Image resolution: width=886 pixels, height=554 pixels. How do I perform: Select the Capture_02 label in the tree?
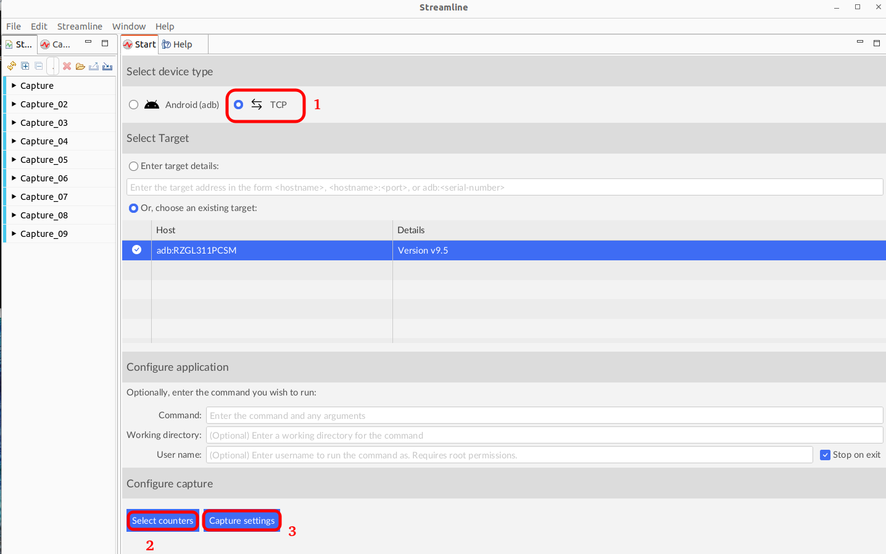point(44,104)
